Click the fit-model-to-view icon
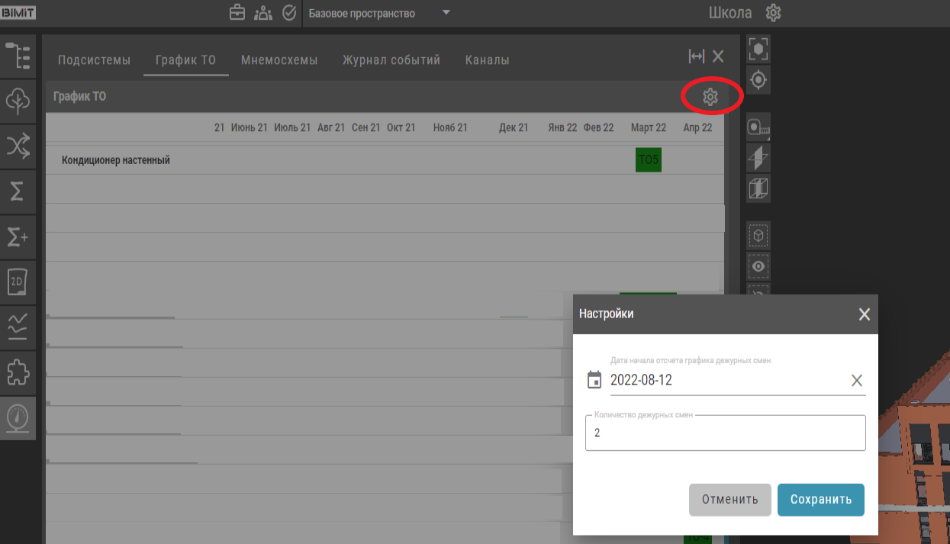This screenshot has height=544, width=950. [x=758, y=49]
